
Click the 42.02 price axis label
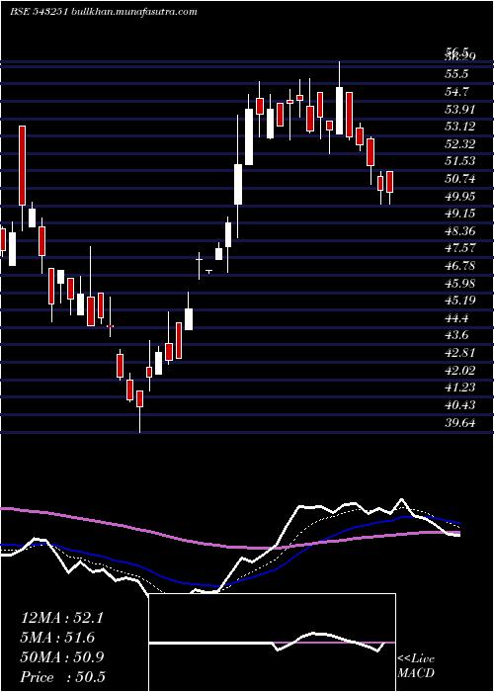[x=459, y=371]
